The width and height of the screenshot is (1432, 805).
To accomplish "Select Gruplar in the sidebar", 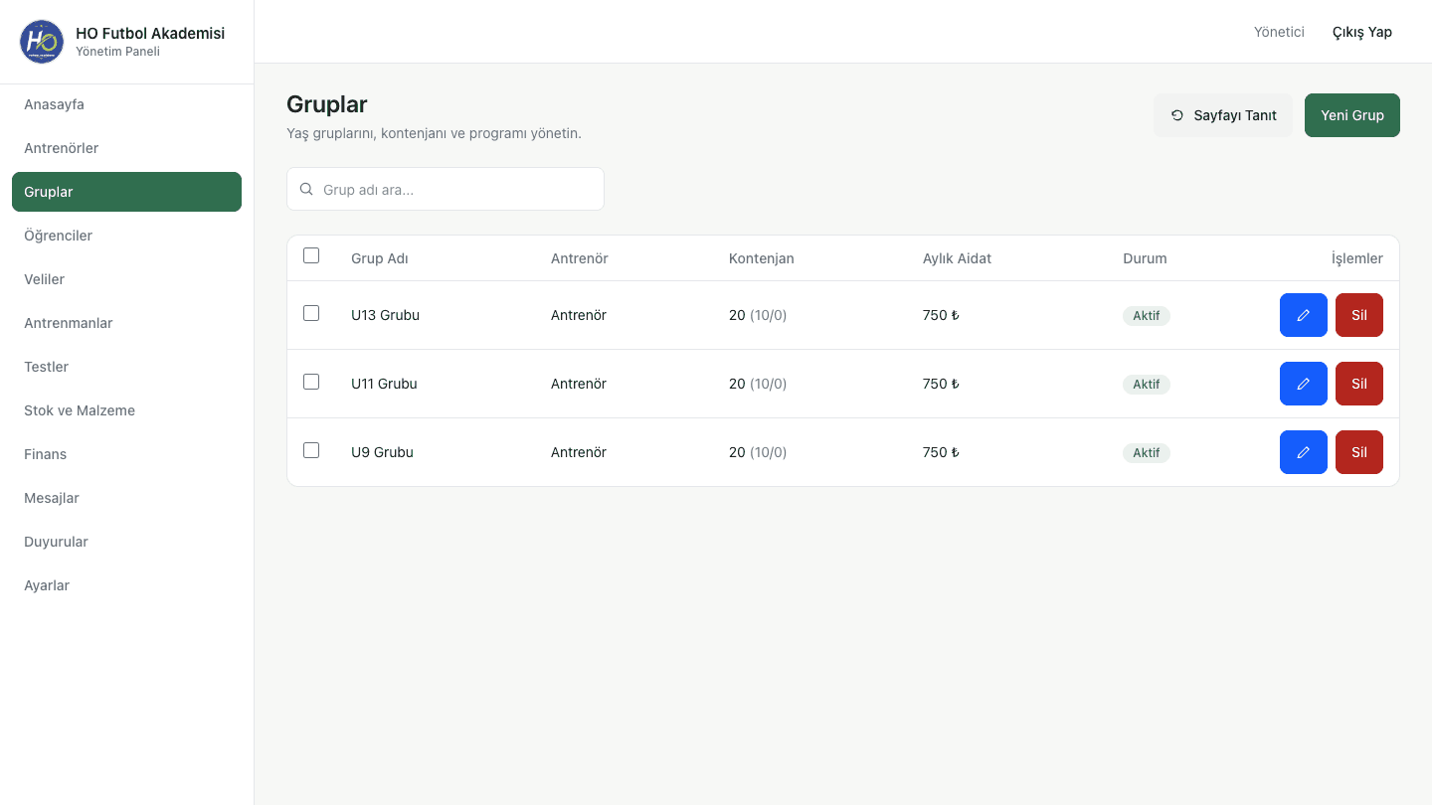I will pos(126,192).
